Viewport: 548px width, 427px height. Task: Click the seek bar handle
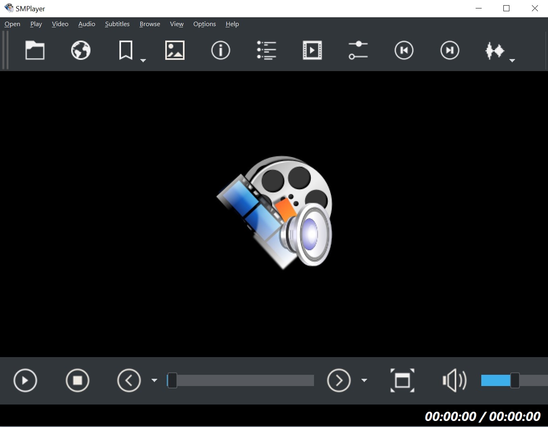172,380
